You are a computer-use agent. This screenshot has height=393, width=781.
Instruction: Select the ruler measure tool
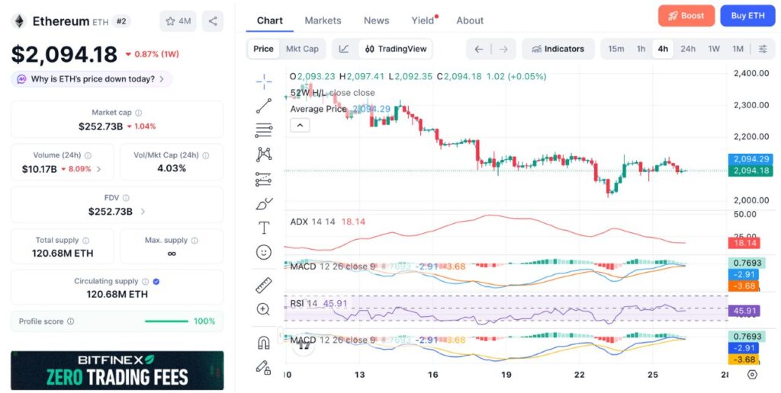point(264,285)
